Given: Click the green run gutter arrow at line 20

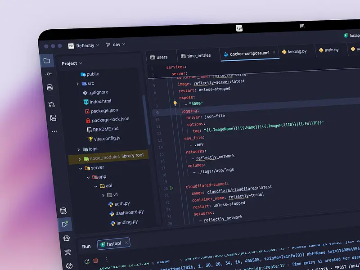Looking at the screenshot, I should tap(171, 188).
